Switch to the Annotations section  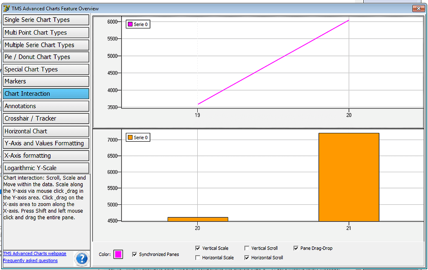(46, 106)
